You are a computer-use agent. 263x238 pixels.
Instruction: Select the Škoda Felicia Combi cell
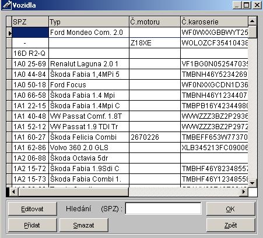pos(89,137)
